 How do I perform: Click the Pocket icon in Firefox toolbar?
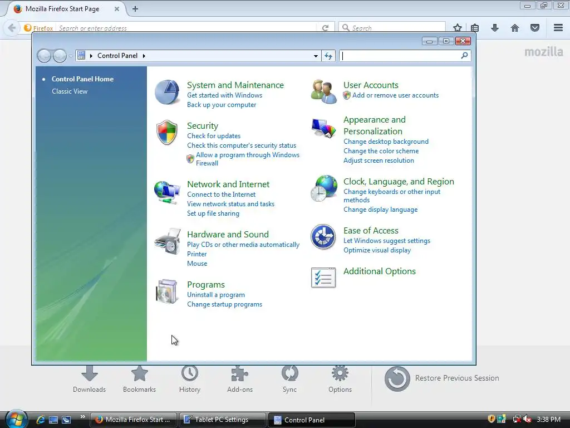point(535,28)
